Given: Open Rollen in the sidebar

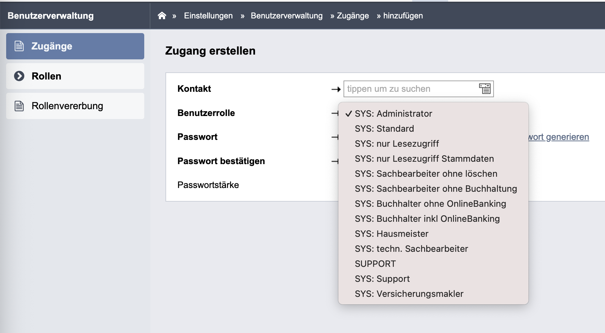Looking at the screenshot, I should click(75, 76).
